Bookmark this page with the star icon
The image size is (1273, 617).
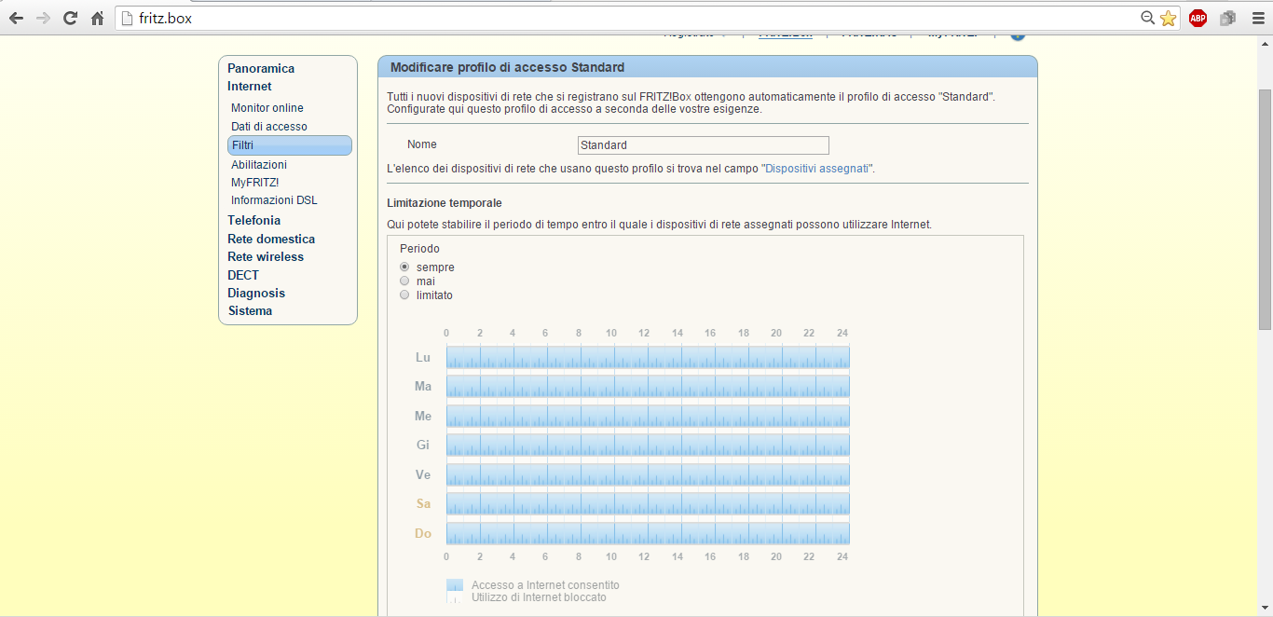pos(1169,18)
